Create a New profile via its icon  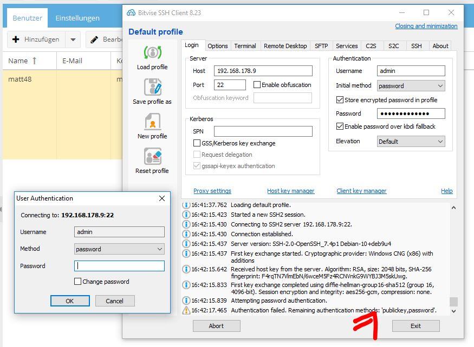click(152, 122)
